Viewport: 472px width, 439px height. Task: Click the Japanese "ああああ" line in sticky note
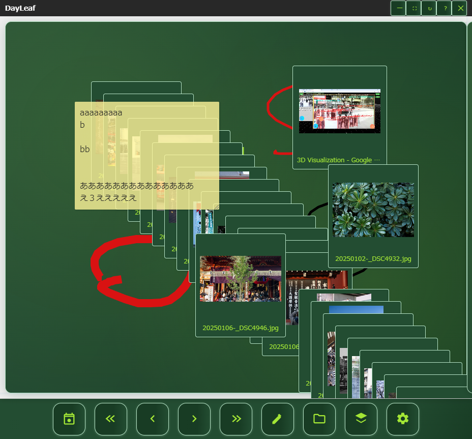(x=137, y=186)
